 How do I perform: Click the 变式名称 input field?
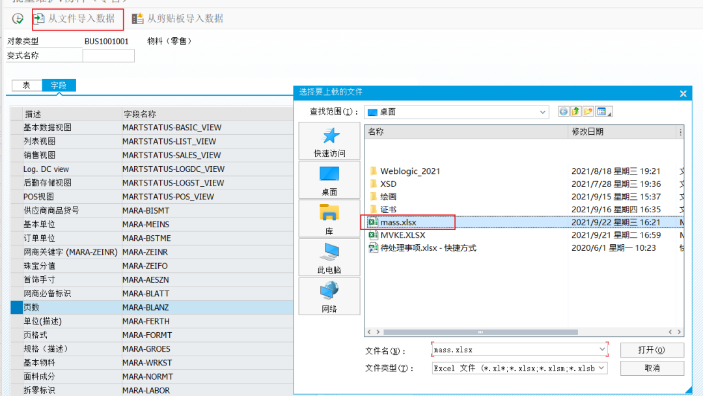109,55
